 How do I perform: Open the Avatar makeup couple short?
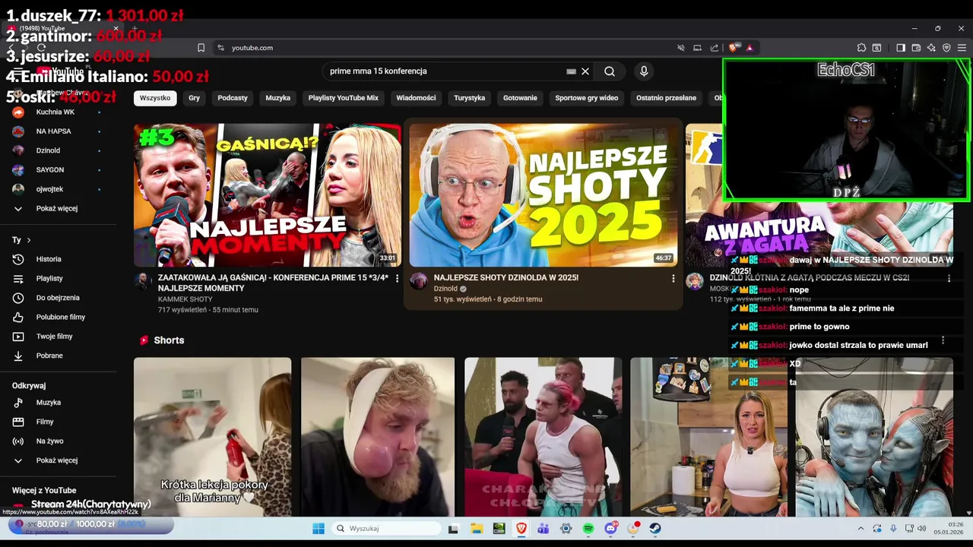(874, 437)
